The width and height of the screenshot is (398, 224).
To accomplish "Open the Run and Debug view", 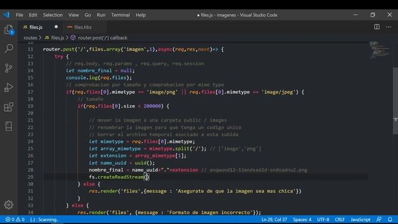I will click(9, 87).
